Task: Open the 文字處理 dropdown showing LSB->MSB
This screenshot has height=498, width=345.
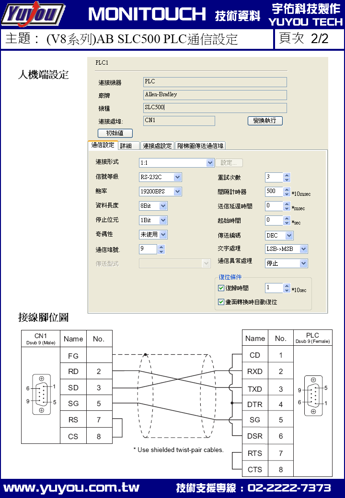Action: [287, 249]
